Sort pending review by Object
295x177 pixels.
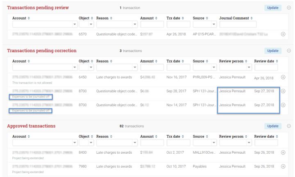92,18
